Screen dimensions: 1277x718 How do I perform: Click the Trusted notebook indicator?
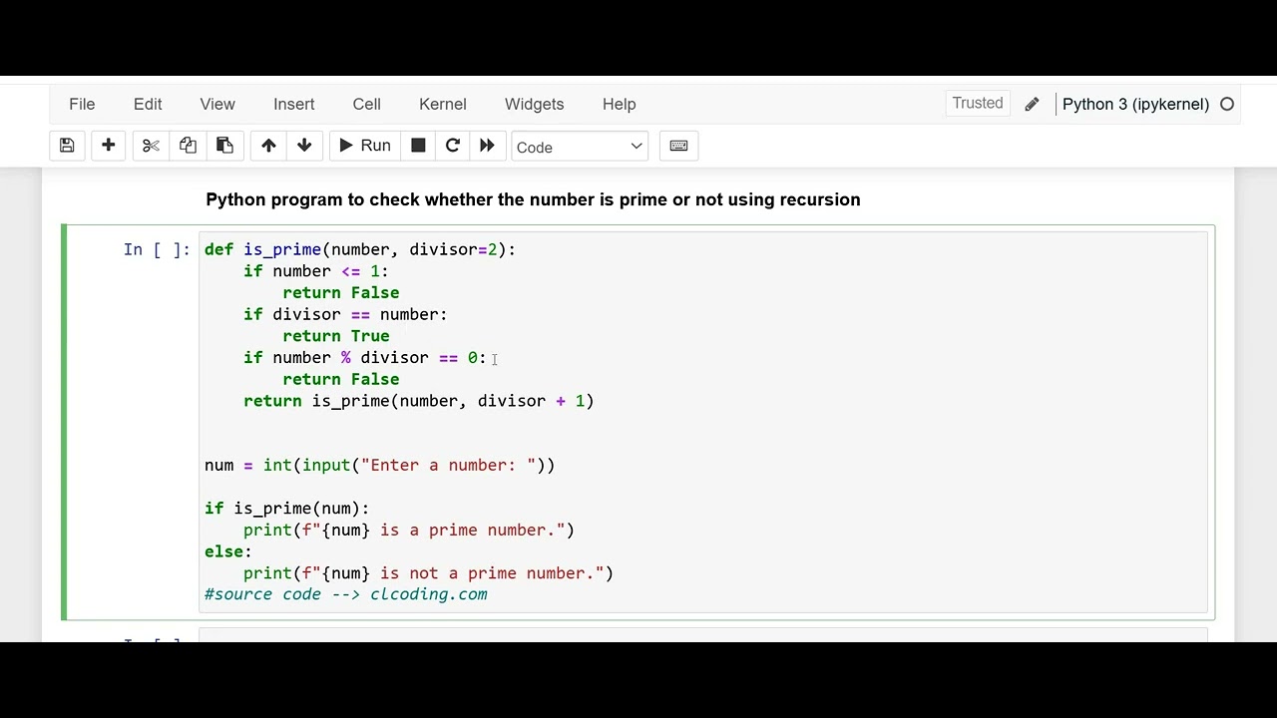point(978,103)
